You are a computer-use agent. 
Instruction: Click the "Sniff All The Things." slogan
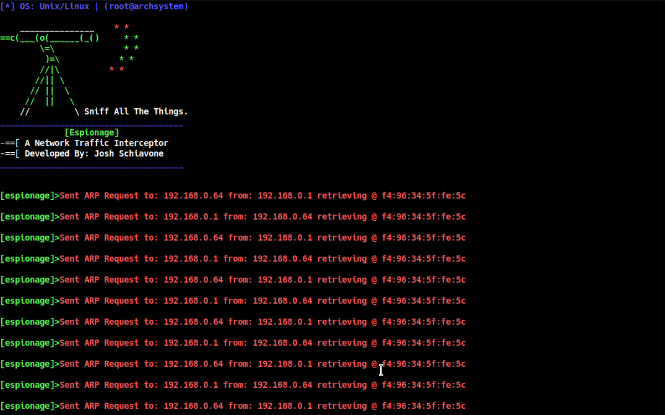136,111
